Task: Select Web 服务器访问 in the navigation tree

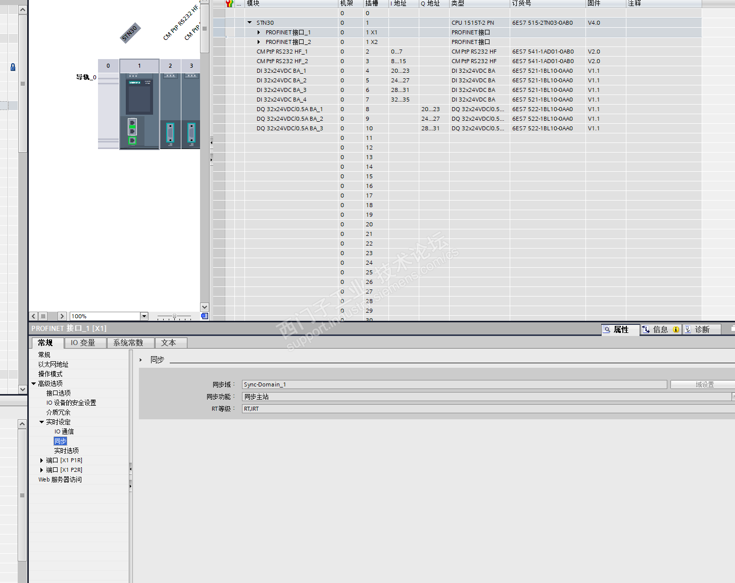Action: (60, 479)
